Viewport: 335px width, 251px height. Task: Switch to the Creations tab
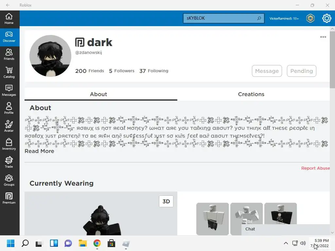point(251,94)
